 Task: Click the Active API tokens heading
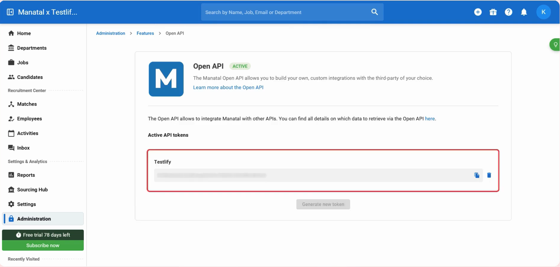168,135
